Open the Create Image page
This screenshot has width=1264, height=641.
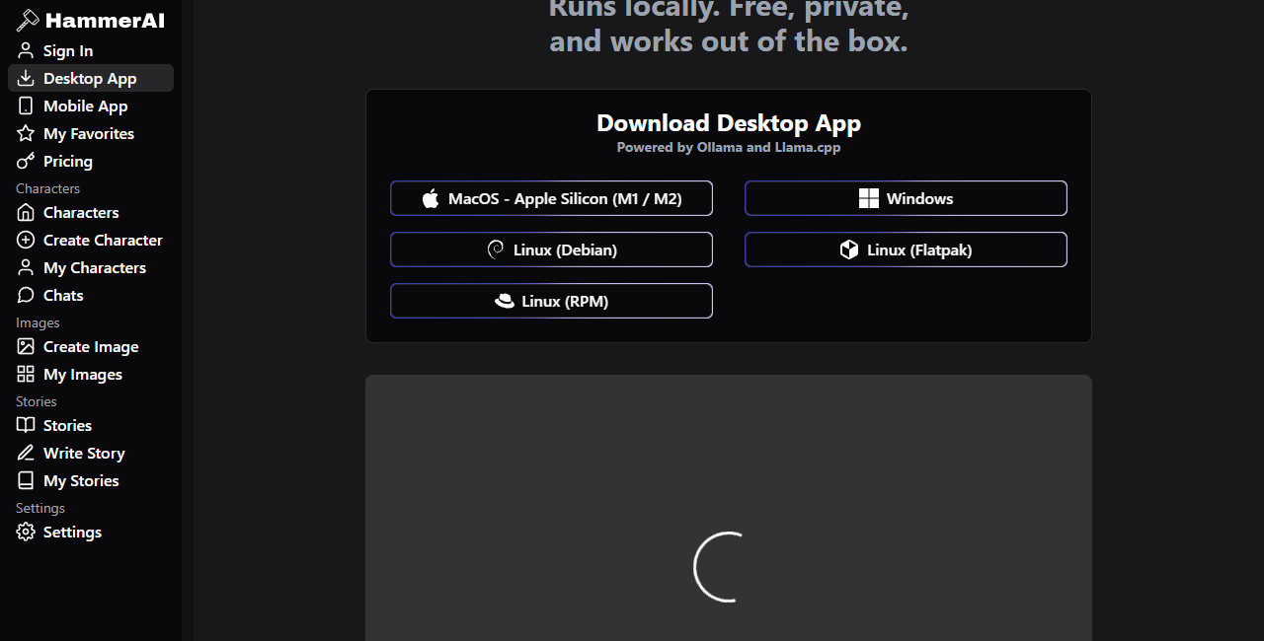(x=91, y=346)
